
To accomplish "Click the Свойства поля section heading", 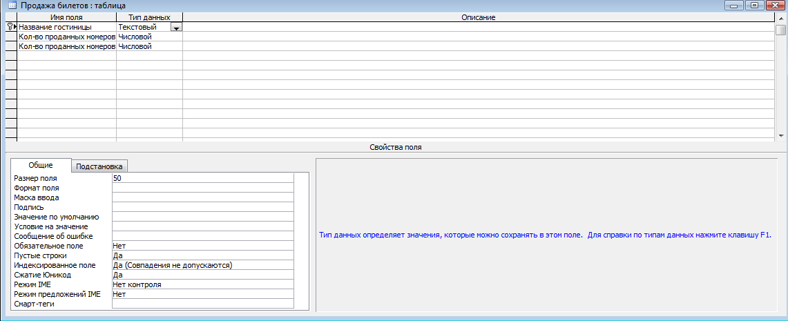I will pos(396,148).
